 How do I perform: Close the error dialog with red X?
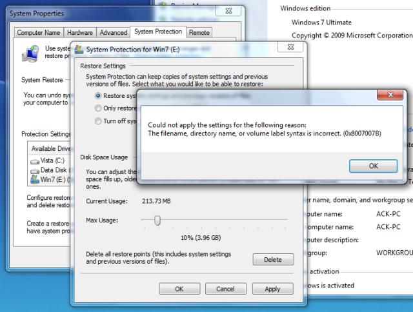[390, 95]
